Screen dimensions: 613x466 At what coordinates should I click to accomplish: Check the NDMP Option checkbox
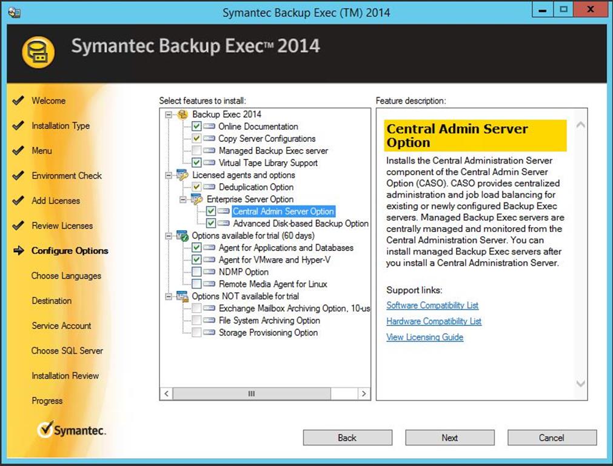[196, 272]
